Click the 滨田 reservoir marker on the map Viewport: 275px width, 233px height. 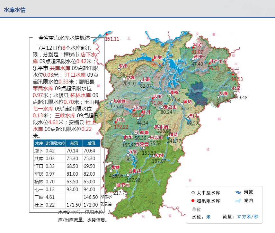[193, 59]
